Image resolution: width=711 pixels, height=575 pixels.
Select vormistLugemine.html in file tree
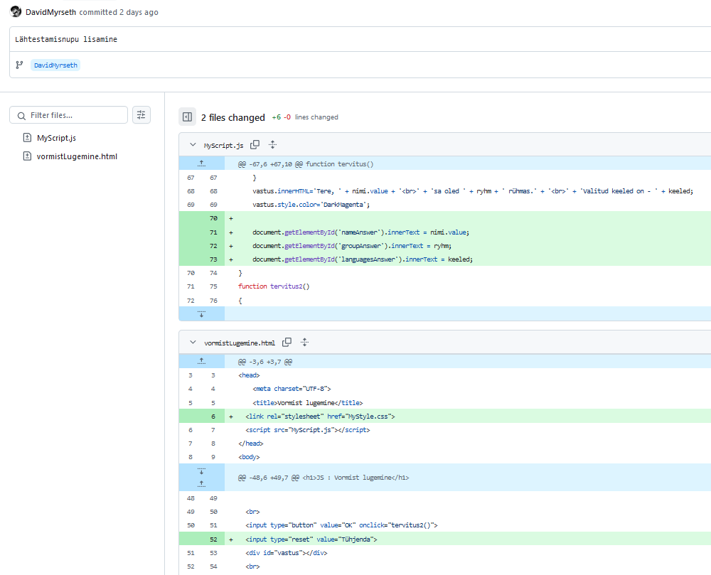77,156
